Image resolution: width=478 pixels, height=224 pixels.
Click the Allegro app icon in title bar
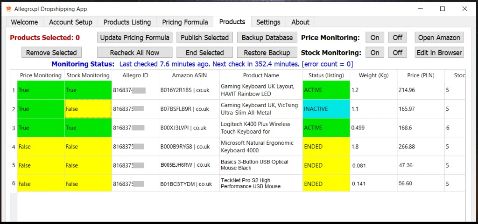click(x=9, y=9)
